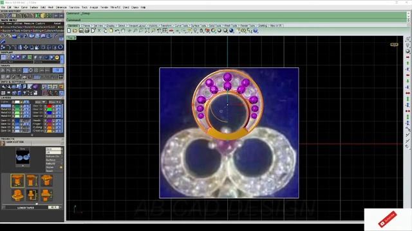
Task: Select the second cutter style in top row
Action: (32, 180)
